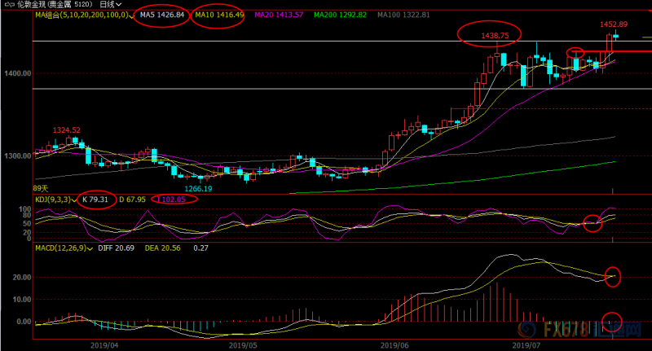Click the MA200 1292.82 value
This screenshot has height=351, width=652.
[x=340, y=15]
